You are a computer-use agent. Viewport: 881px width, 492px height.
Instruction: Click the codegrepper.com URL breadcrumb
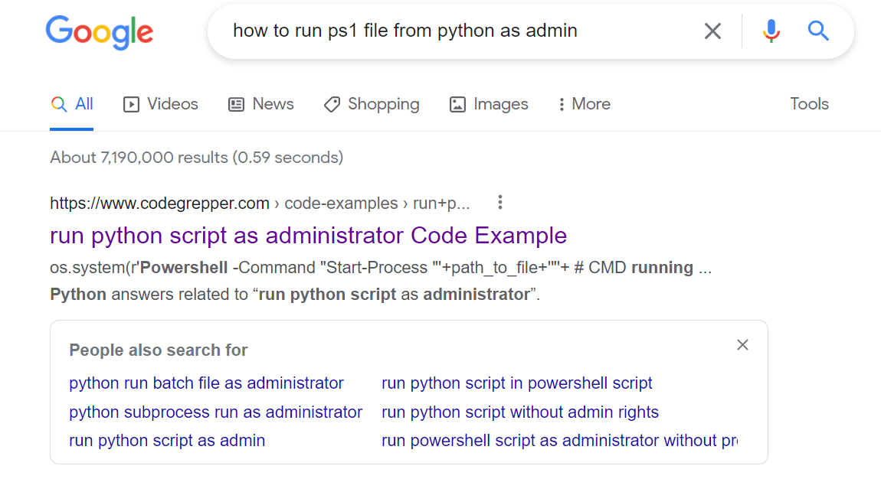(260, 203)
